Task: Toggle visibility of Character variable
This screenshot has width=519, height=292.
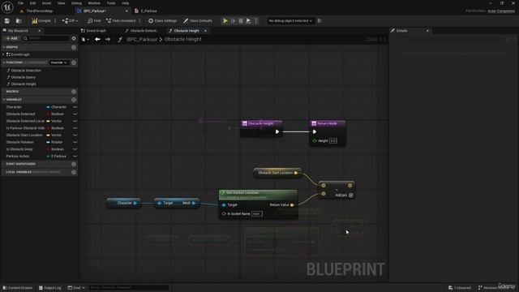Action: pos(75,107)
